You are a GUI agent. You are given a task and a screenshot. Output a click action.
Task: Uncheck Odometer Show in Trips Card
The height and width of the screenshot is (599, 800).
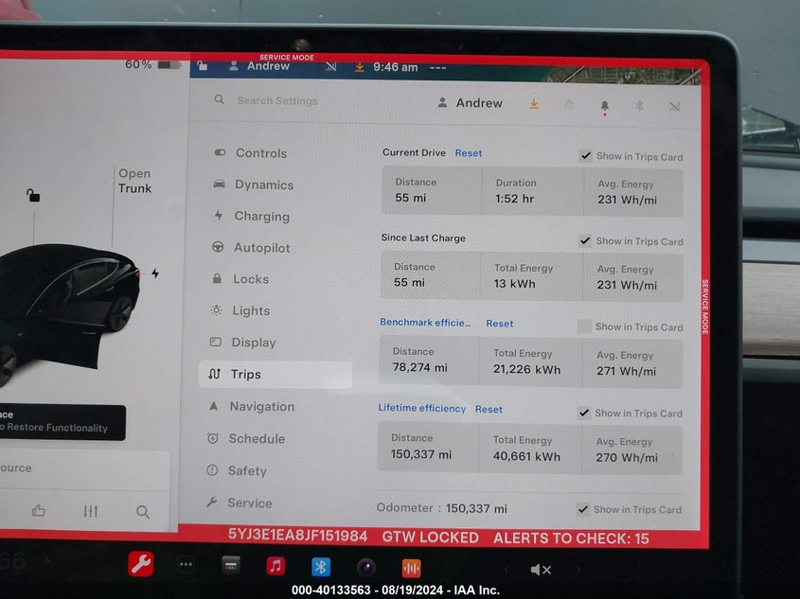583,509
